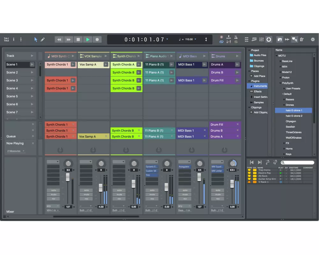Image resolution: width=319 pixels, height=255 pixels.
Task: Toggle the metronome click icon
Action: 236,37
